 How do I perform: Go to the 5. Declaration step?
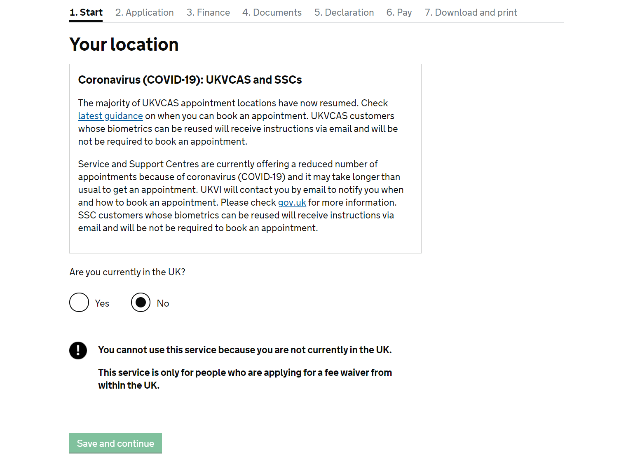click(344, 12)
